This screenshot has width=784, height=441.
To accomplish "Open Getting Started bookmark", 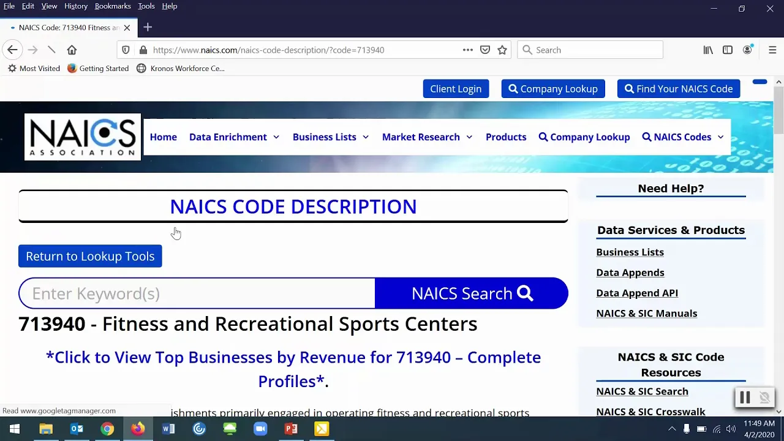I will coord(98,69).
